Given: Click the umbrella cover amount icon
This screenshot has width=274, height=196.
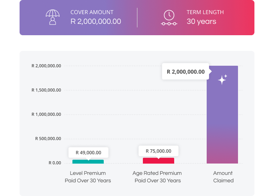Looking at the screenshot, I should pos(52,17).
